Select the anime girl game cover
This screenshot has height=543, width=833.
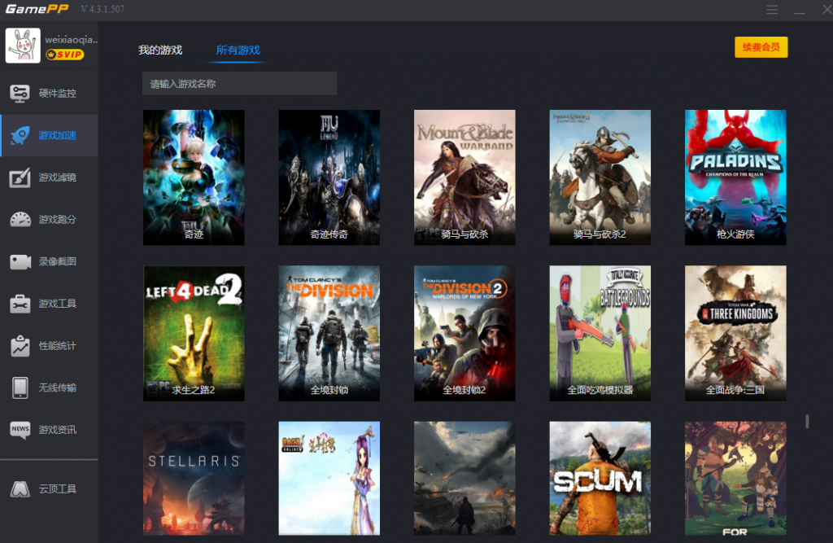(x=329, y=478)
